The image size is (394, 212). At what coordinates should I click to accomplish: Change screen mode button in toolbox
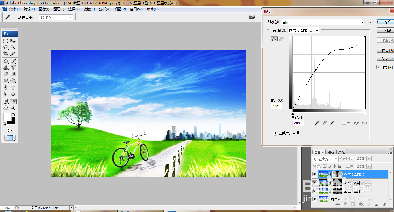click(10, 138)
